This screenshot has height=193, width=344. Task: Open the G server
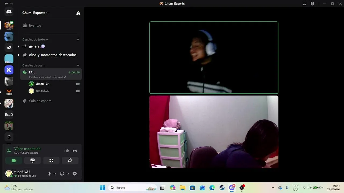click(9, 137)
